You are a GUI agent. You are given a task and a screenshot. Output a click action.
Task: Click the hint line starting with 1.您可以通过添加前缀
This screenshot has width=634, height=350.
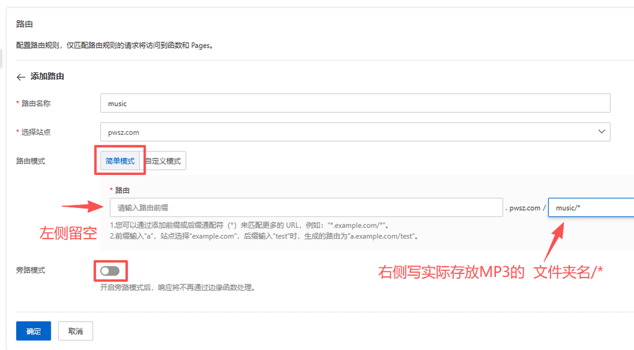250,225
